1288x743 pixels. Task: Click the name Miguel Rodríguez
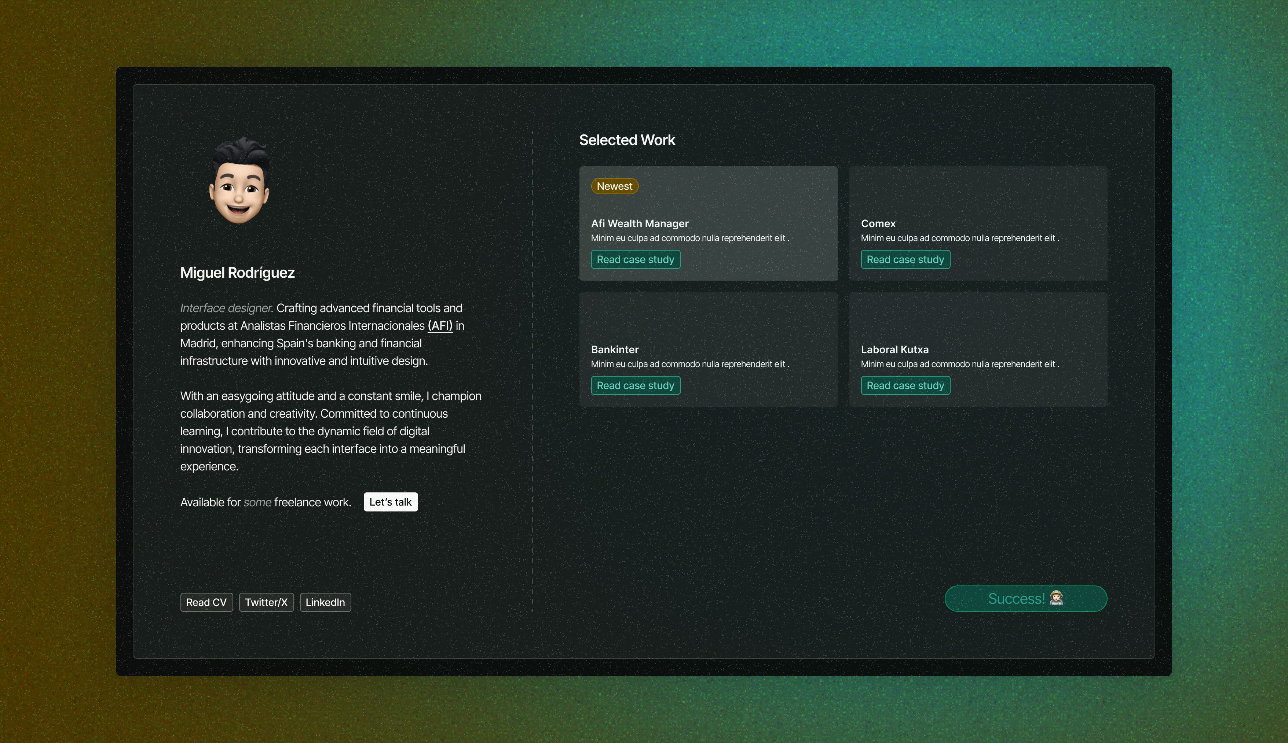pyautogui.click(x=237, y=272)
